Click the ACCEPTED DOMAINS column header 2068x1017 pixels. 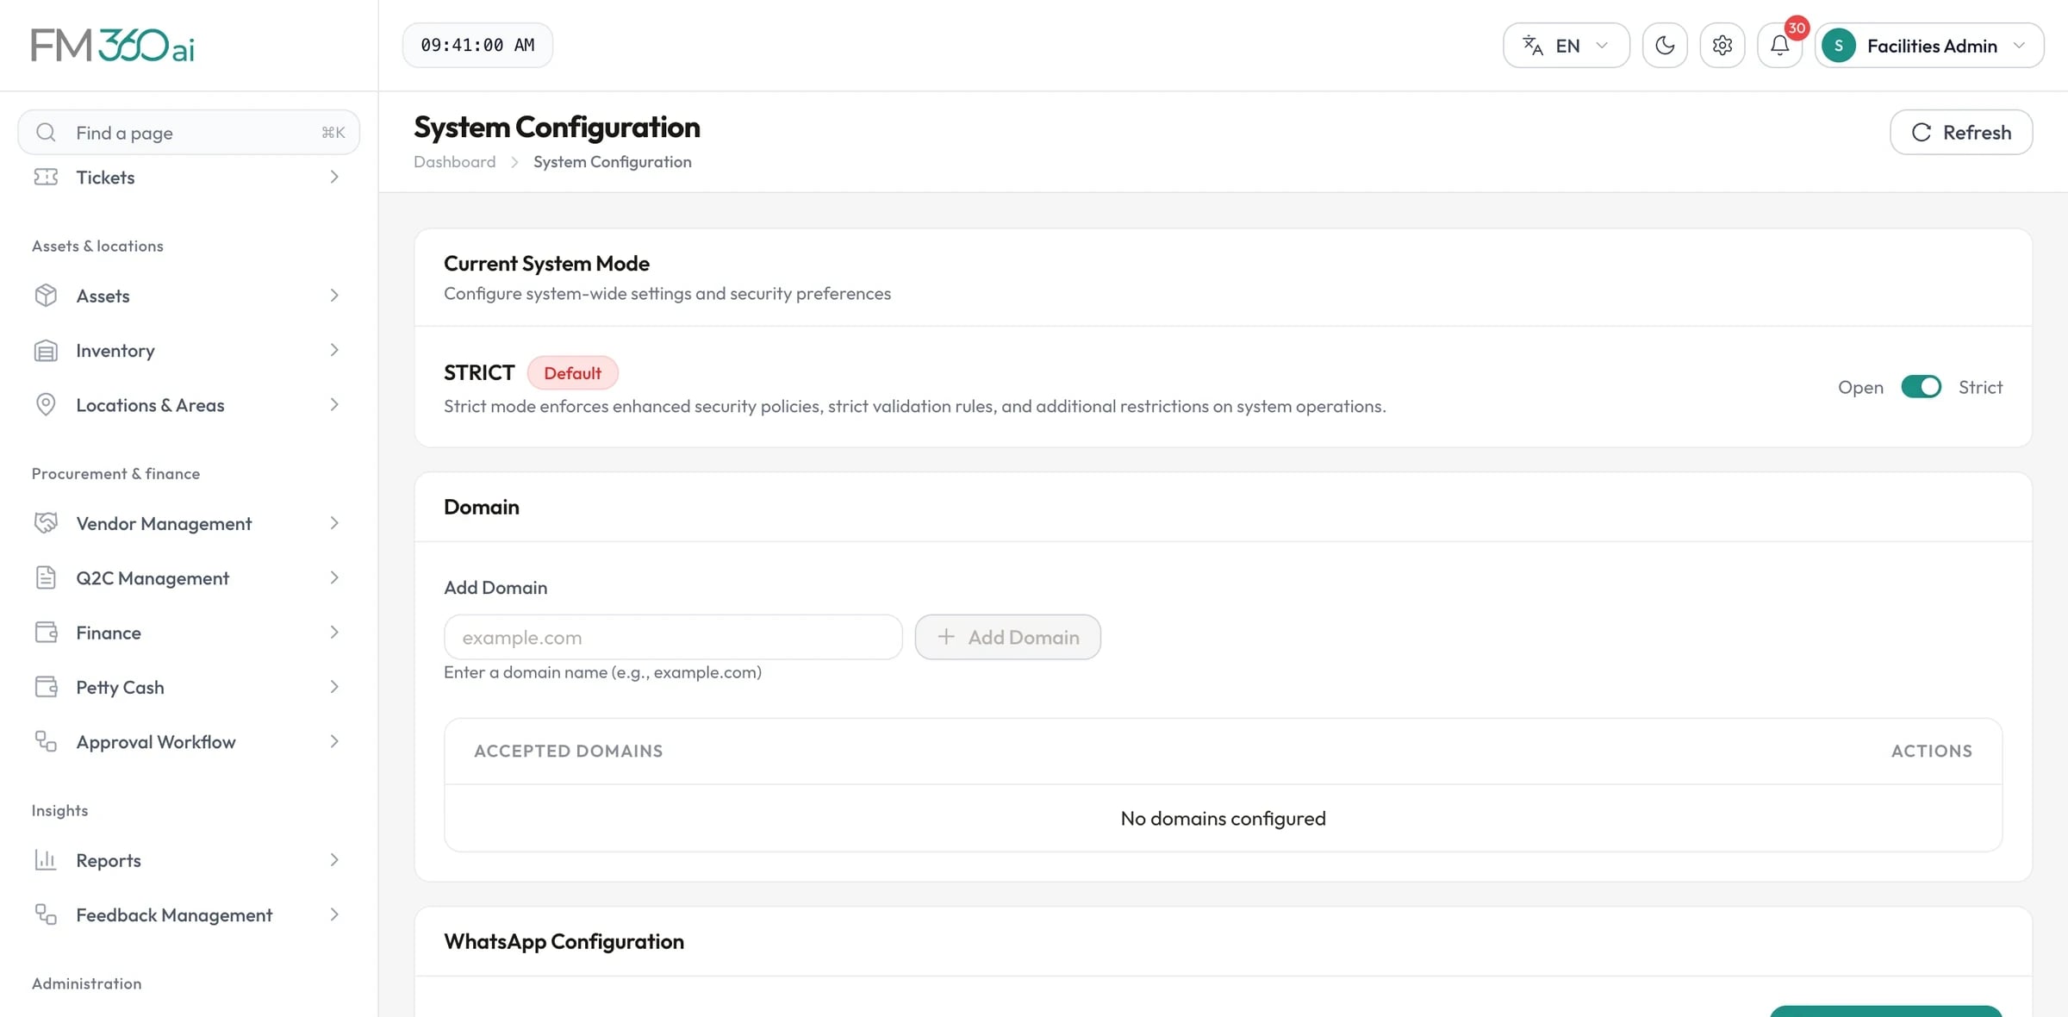coord(568,751)
